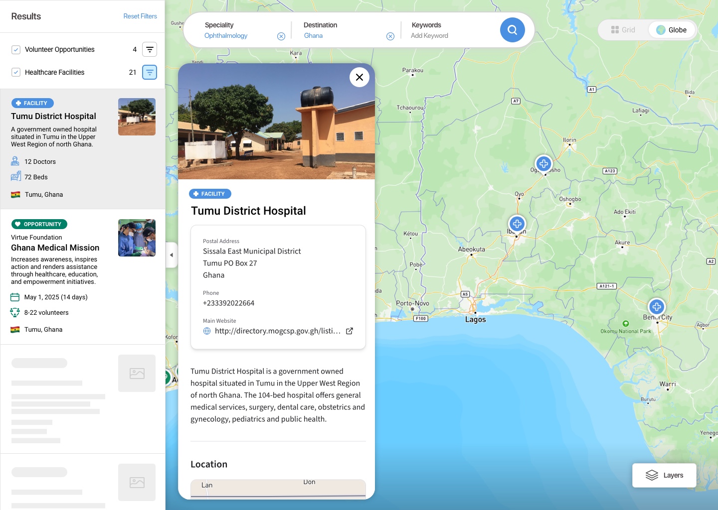The height and width of the screenshot is (510, 718).
Task: Click the globe icon beside website URL
Action: [207, 331]
